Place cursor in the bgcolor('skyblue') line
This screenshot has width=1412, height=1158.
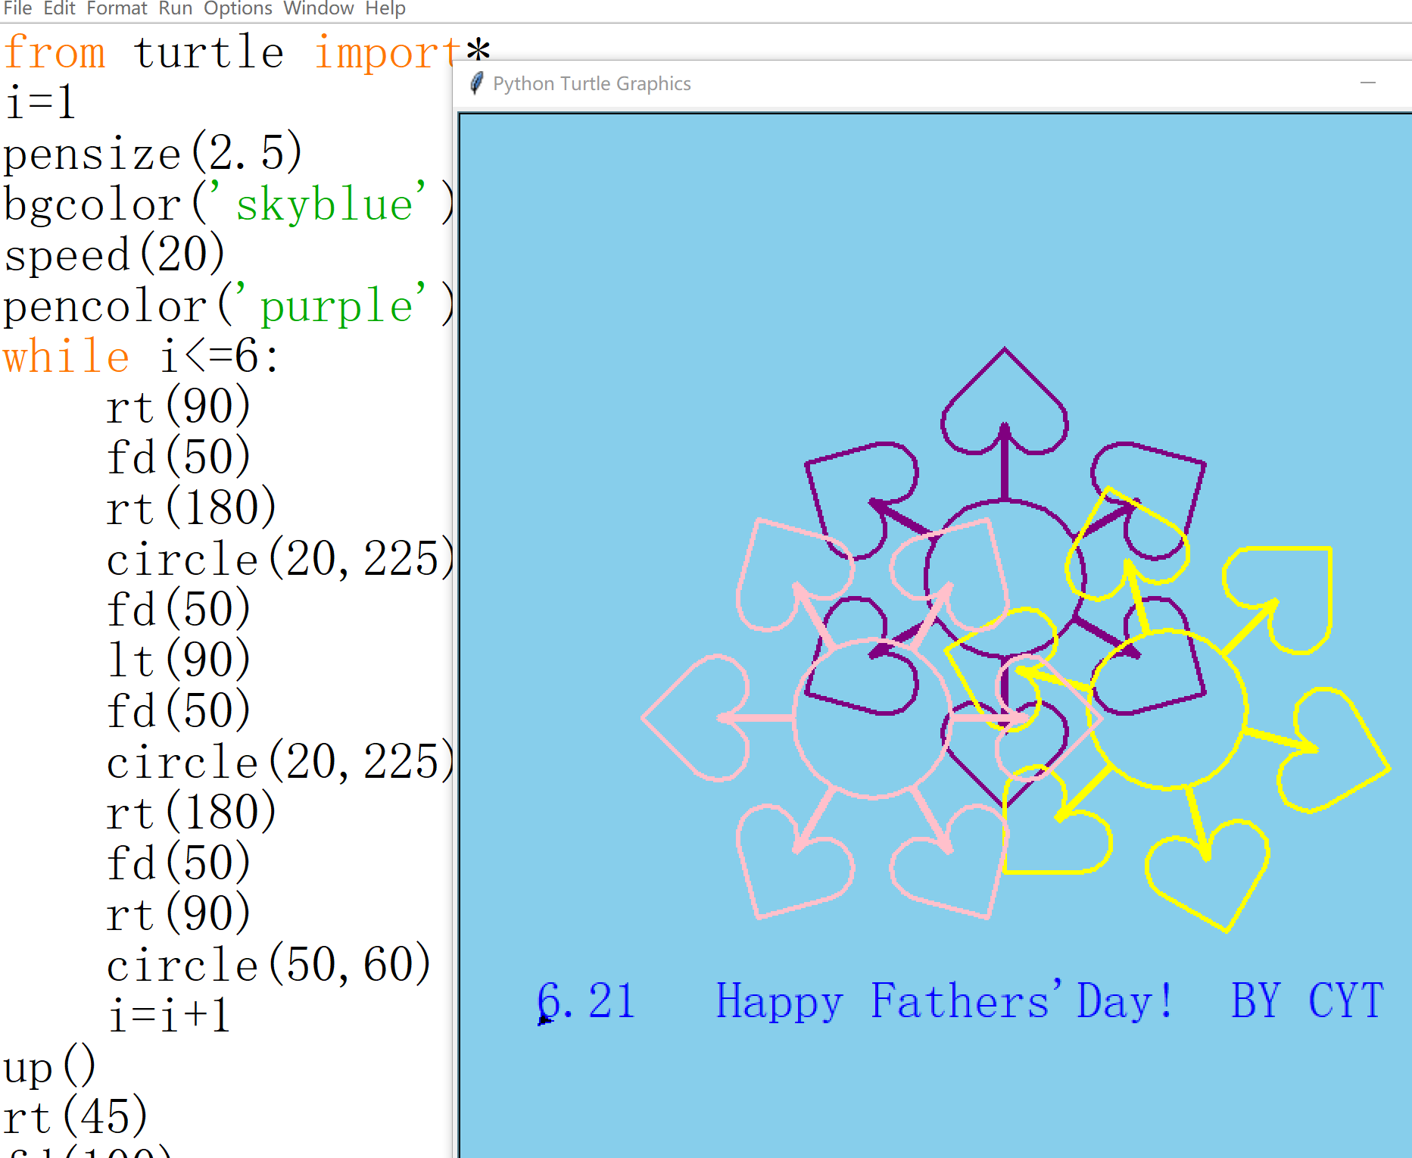(227, 204)
